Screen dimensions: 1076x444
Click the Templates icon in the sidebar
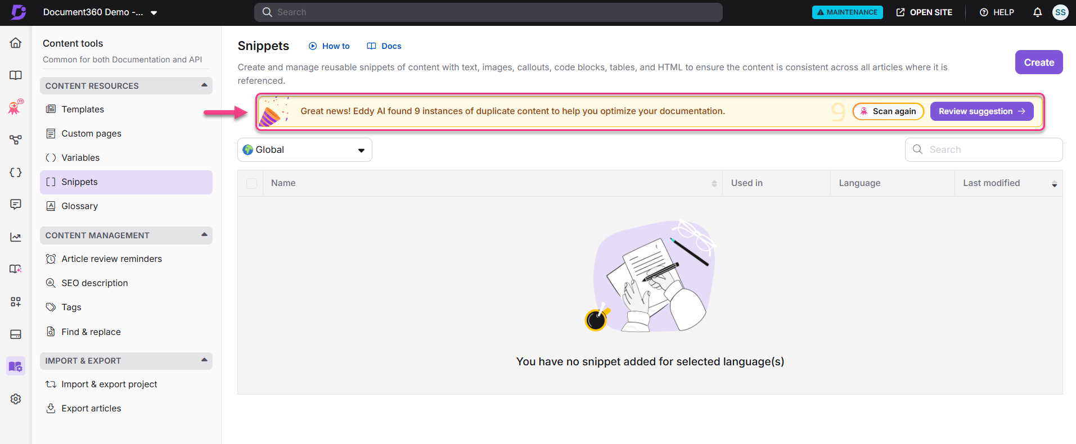(51, 109)
